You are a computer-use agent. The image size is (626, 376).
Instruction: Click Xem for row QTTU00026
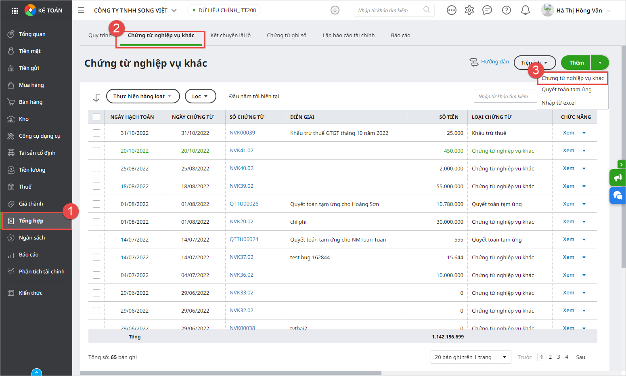pyautogui.click(x=568, y=204)
